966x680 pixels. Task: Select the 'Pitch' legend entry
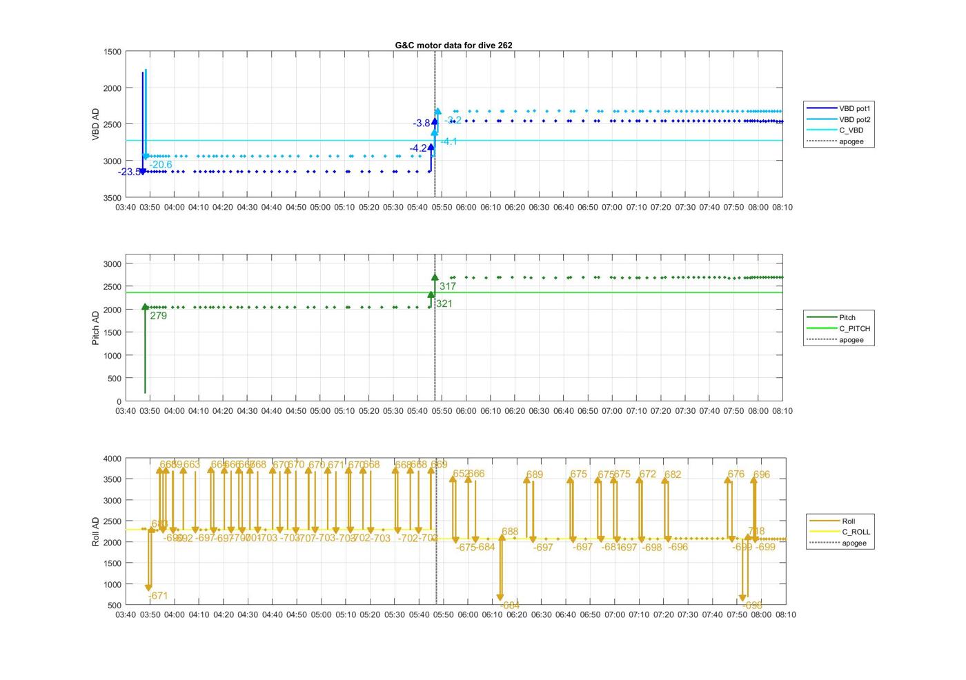click(x=847, y=317)
